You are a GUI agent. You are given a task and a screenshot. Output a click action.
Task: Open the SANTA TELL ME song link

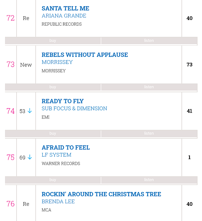click(65, 8)
